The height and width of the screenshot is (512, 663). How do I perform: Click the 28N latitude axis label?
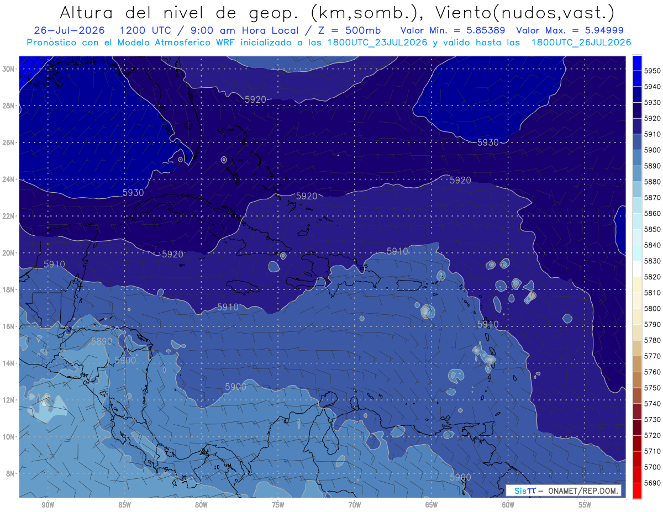[x=8, y=105]
